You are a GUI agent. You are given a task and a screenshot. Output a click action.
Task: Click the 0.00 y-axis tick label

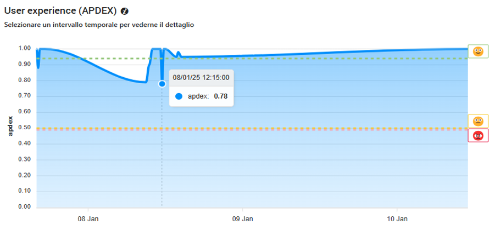(25, 207)
